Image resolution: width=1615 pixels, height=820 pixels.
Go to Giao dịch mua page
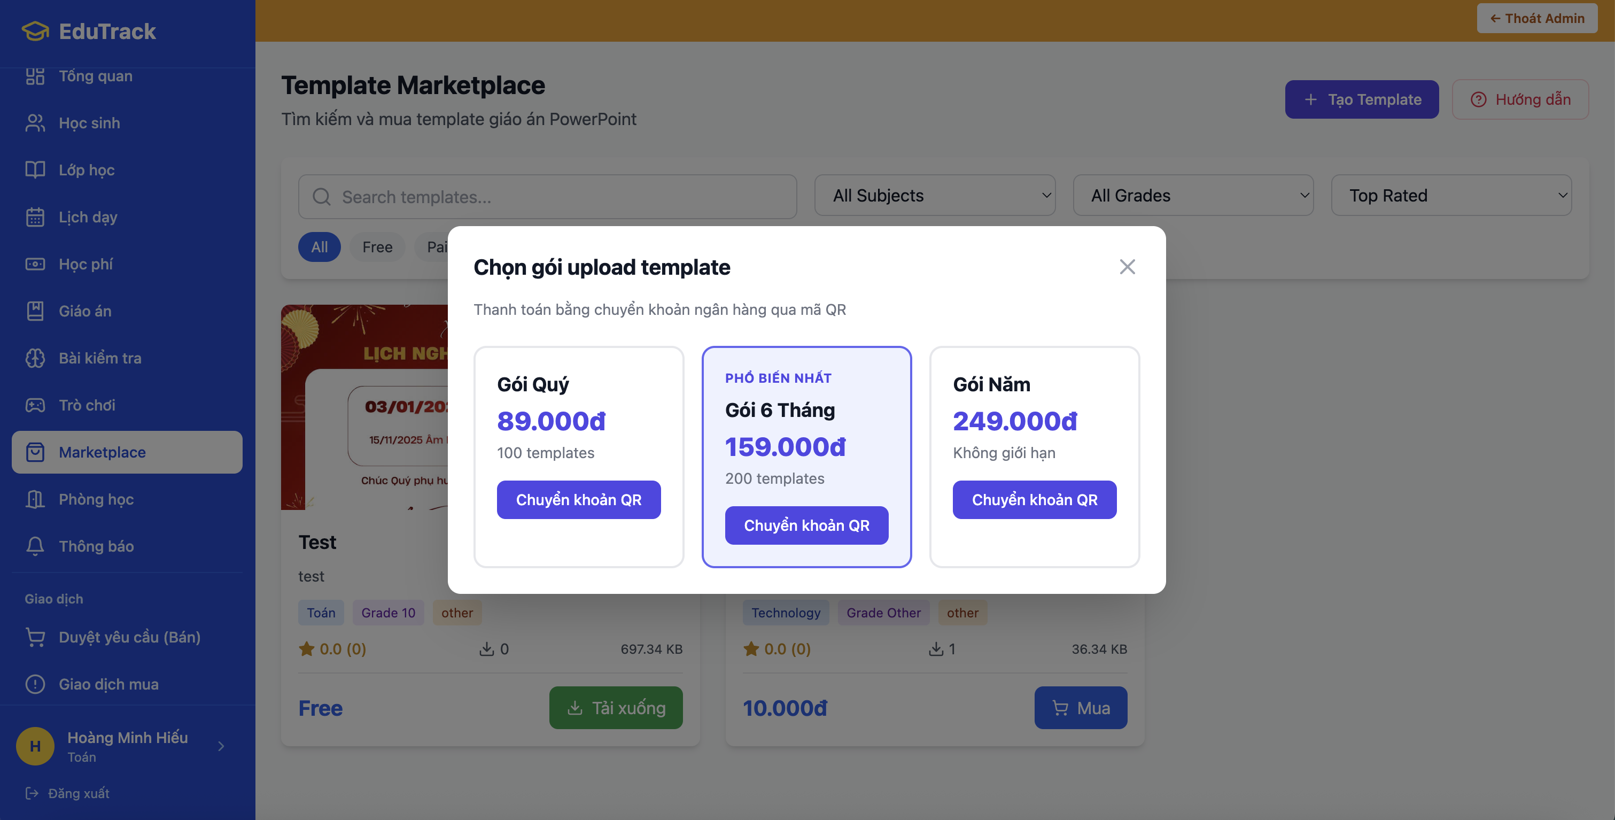[108, 684]
